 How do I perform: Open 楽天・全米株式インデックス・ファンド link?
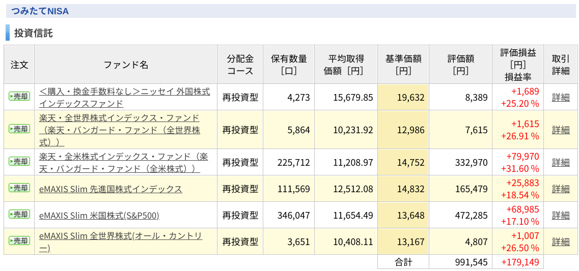pos(123,162)
